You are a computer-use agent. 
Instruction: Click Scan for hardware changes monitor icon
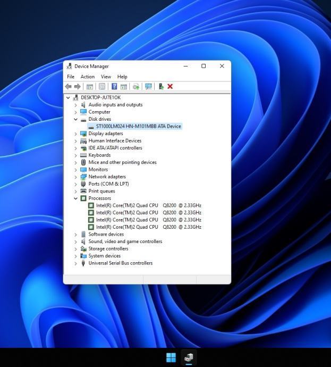click(148, 86)
